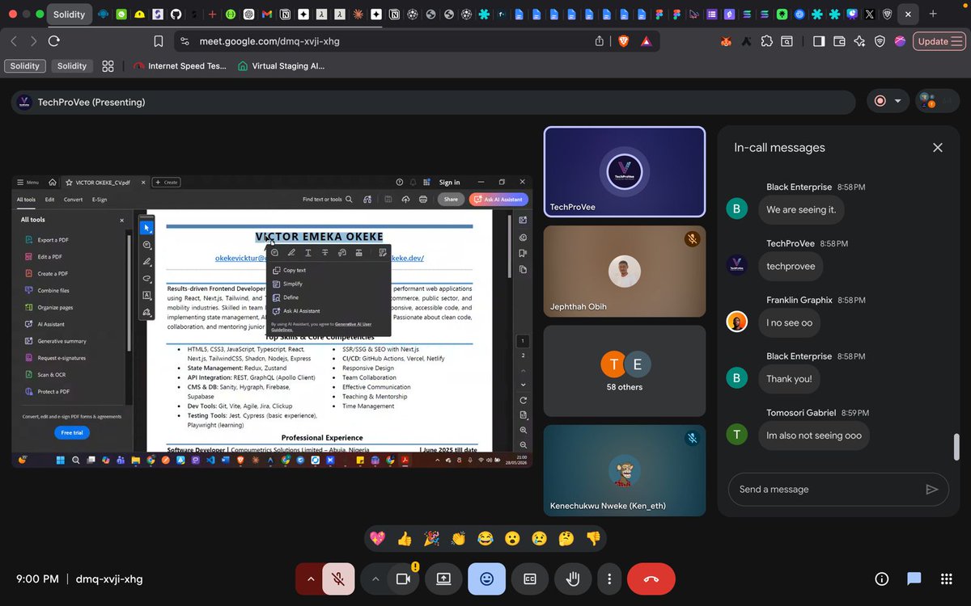
Task: Open the Internet Speed Test bookmark
Action: [x=180, y=66]
